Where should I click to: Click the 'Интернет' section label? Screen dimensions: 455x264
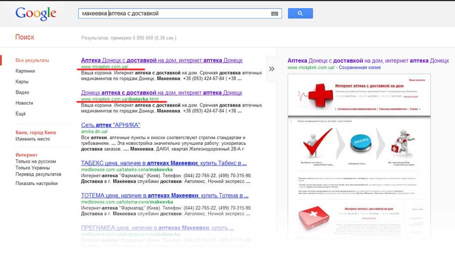(26, 155)
